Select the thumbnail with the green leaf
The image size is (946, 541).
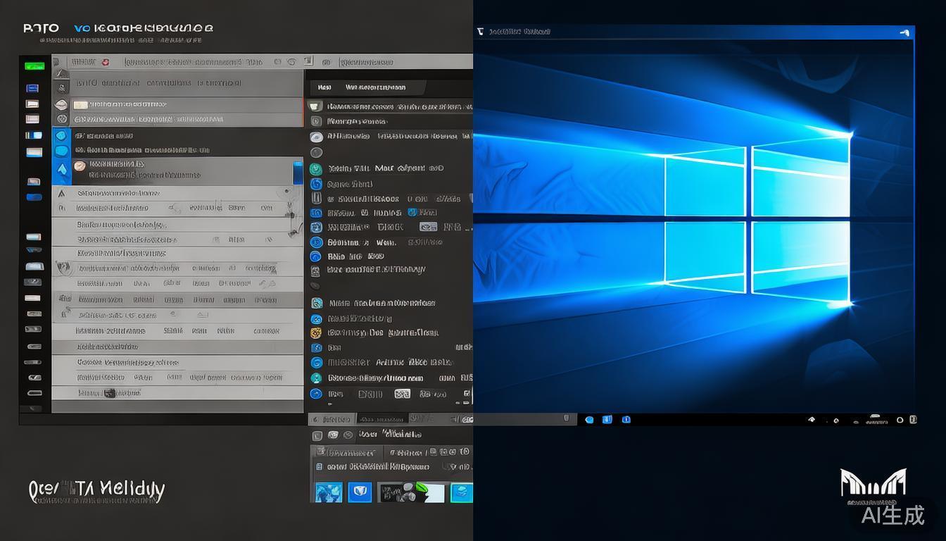412,492
